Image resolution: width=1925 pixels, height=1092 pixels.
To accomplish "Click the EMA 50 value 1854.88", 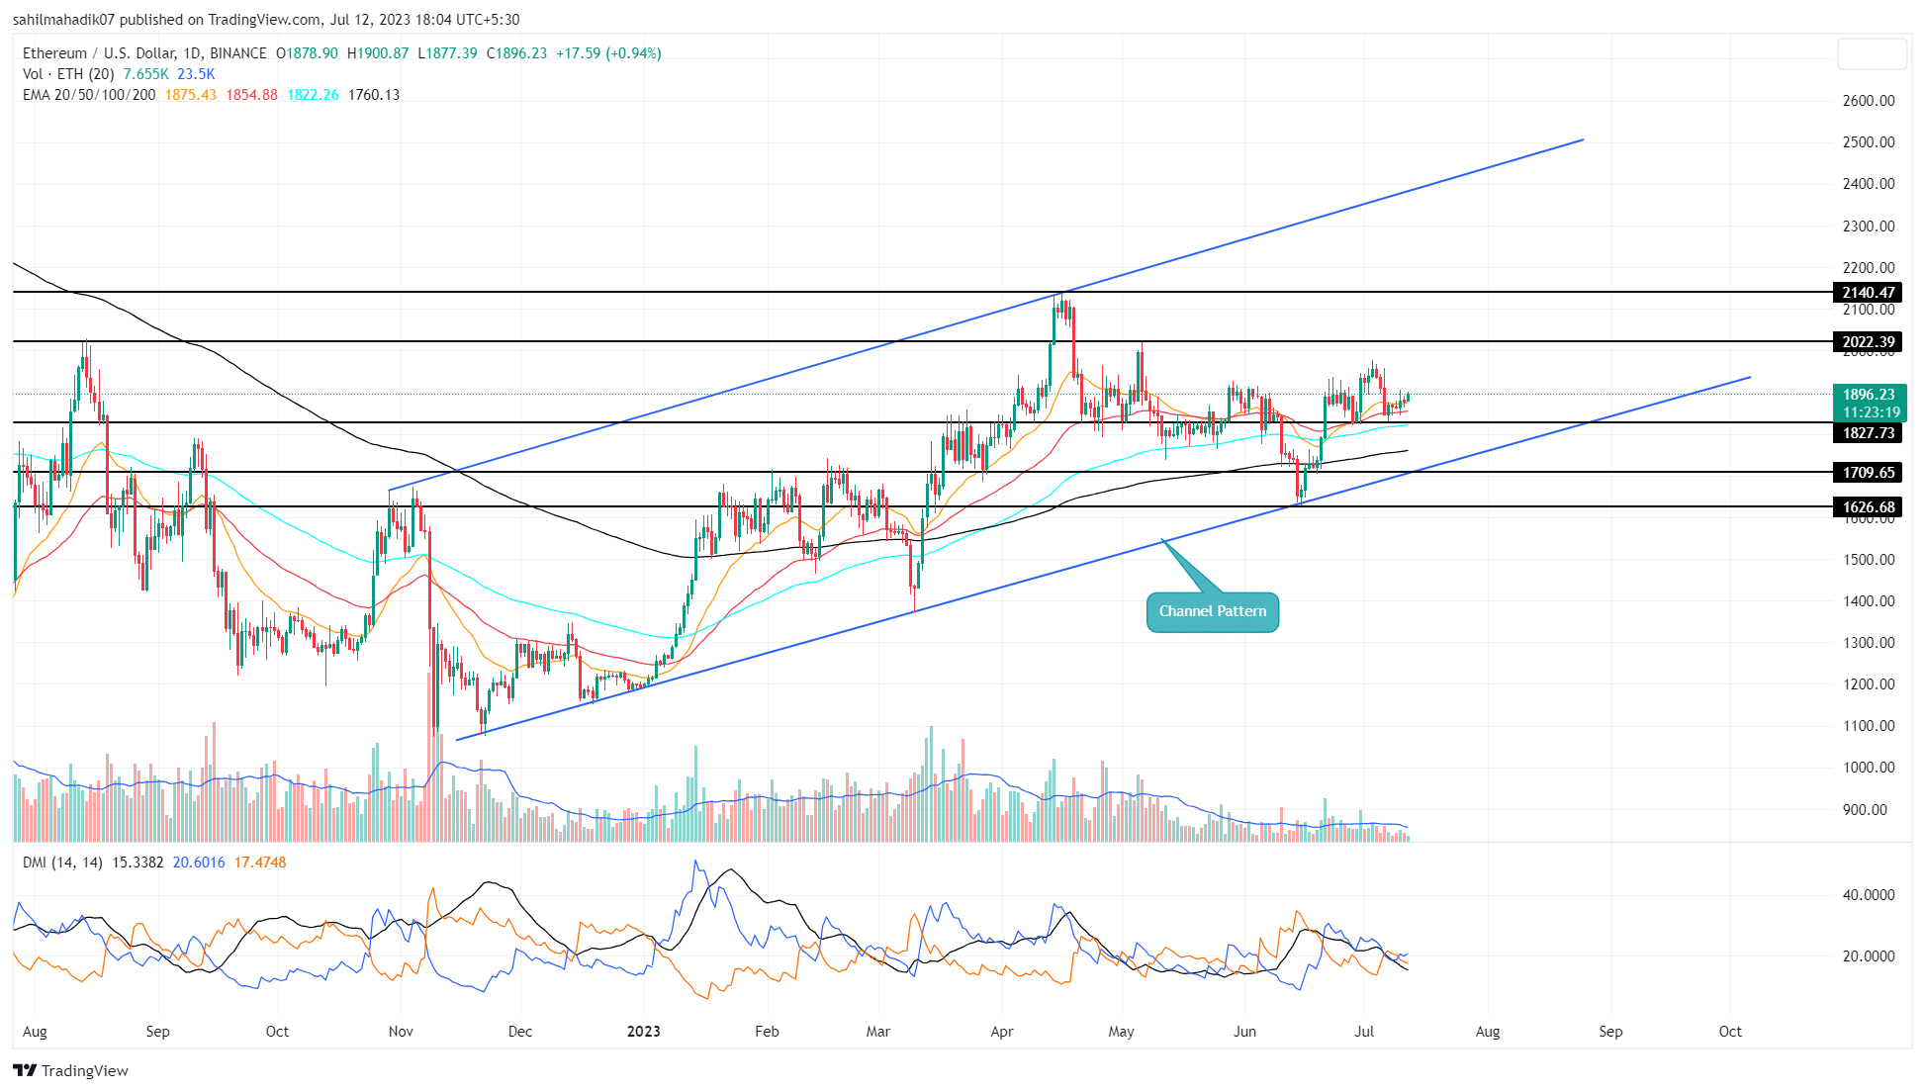I will 252,95.
